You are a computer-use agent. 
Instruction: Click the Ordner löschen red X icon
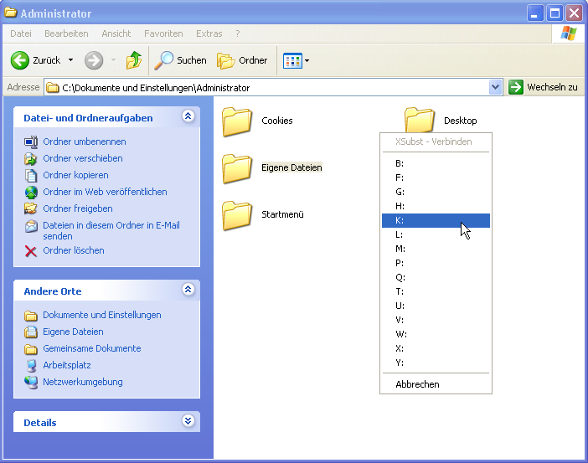pyautogui.click(x=31, y=250)
